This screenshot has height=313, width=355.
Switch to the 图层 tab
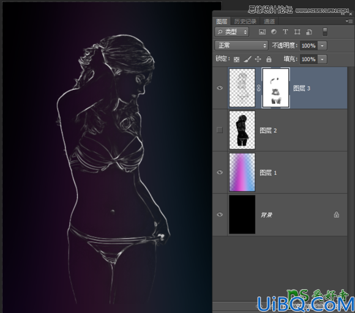pos(222,21)
